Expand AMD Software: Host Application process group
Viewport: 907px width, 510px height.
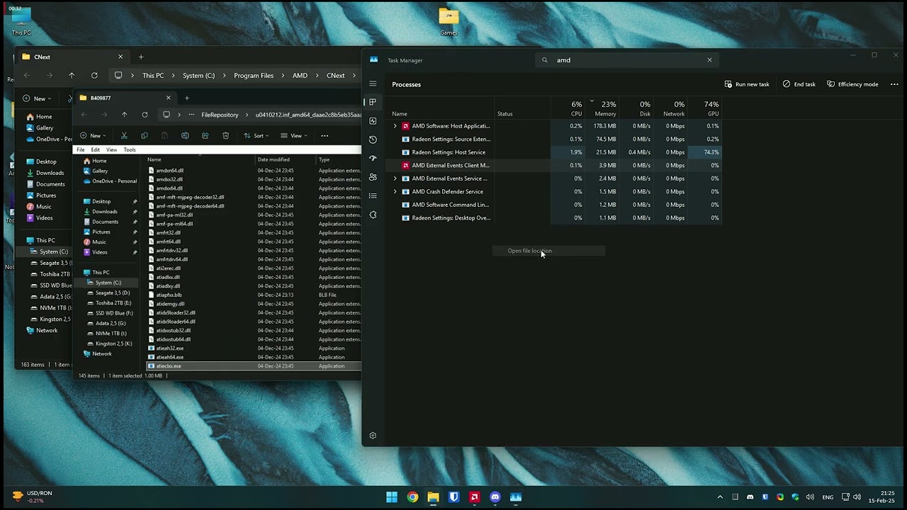coord(395,126)
